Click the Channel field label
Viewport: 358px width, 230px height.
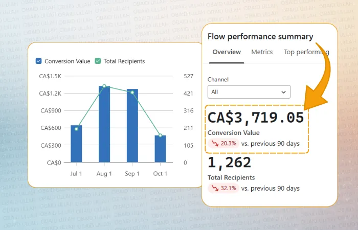[x=218, y=79]
